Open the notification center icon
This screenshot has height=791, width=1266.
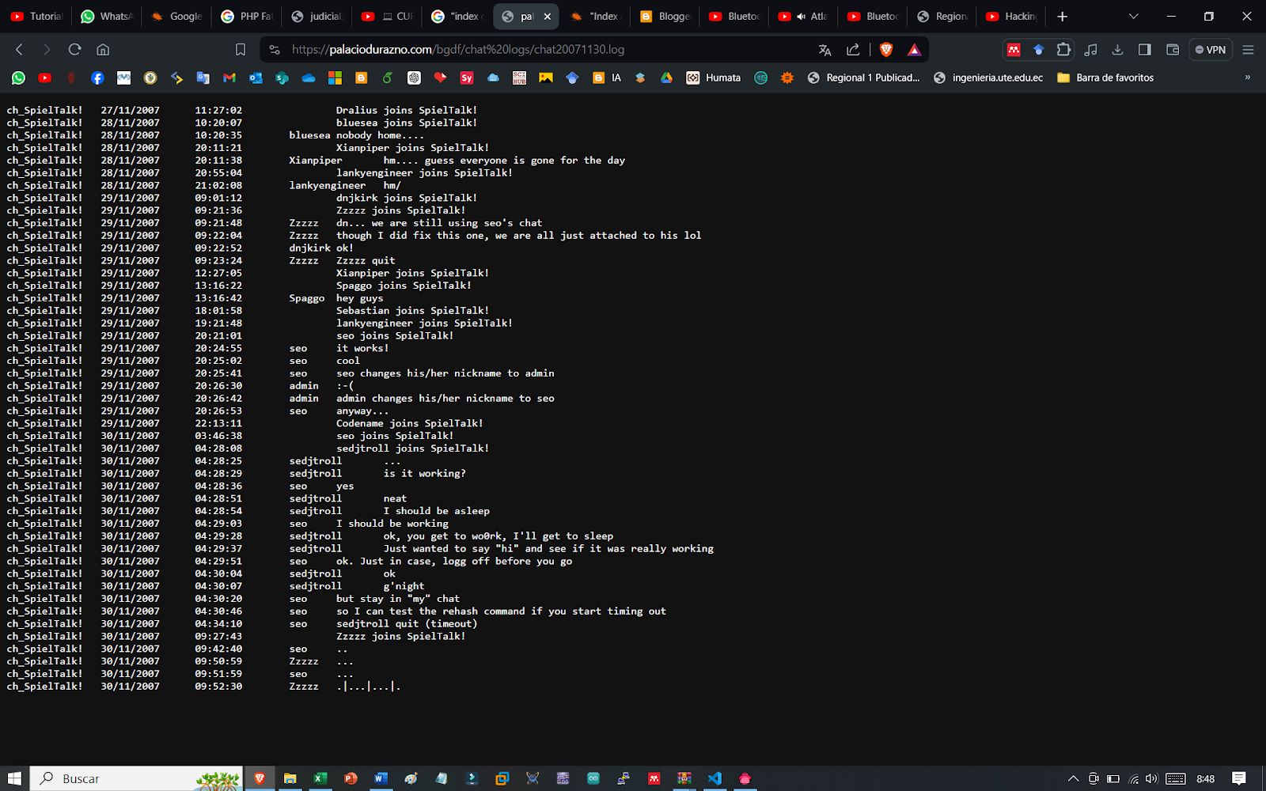click(1239, 778)
